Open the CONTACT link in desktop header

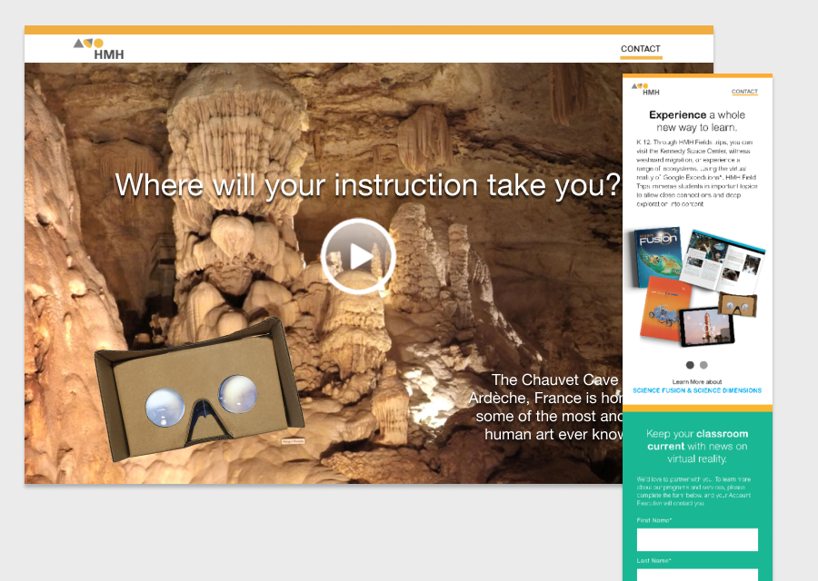(641, 49)
